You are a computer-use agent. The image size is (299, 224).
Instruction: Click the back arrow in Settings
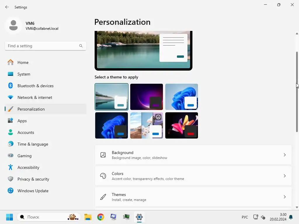coord(7,7)
